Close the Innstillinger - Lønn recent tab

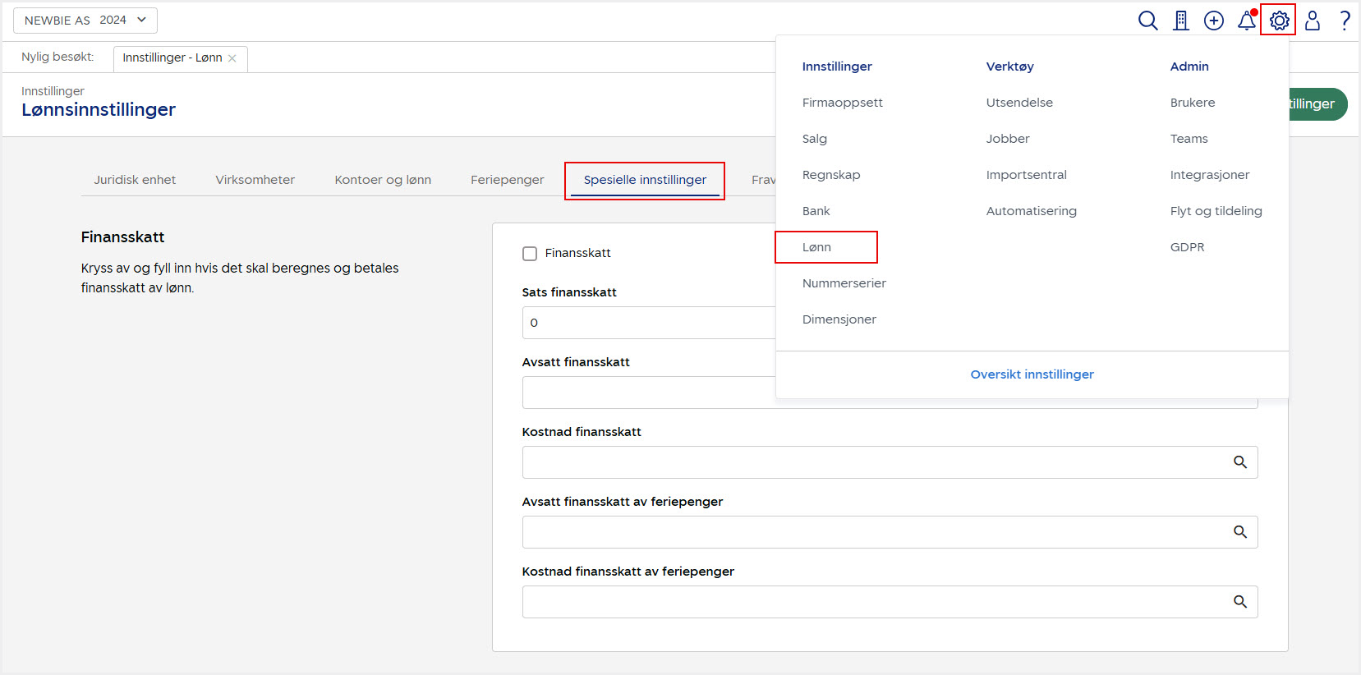click(x=232, y=58)
